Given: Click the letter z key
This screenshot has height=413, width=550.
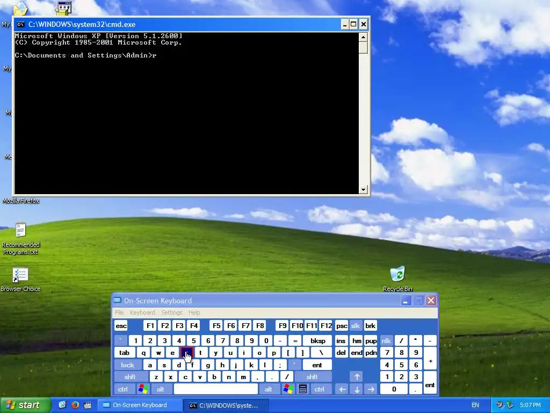Looking at the screenshot, I should (x=156, y=377).
